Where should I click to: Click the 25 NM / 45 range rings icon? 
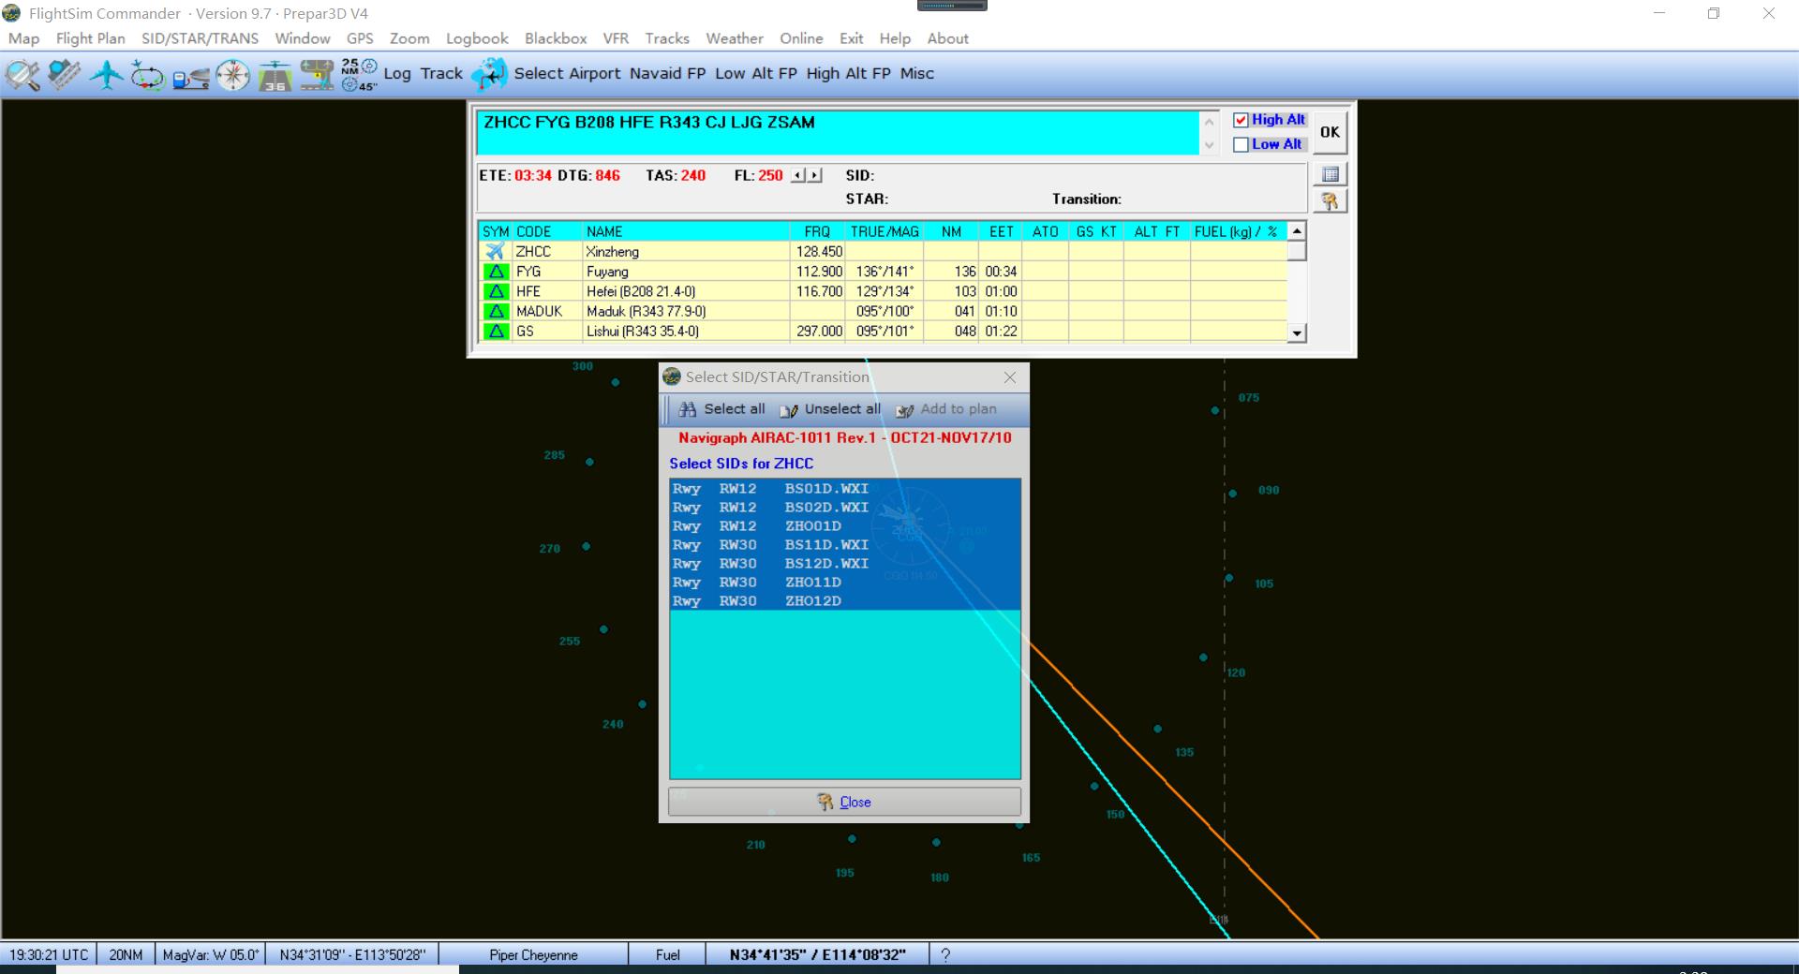pos(359,75)
